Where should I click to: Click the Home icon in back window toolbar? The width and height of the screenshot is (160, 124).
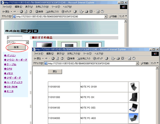click(30, 11)
